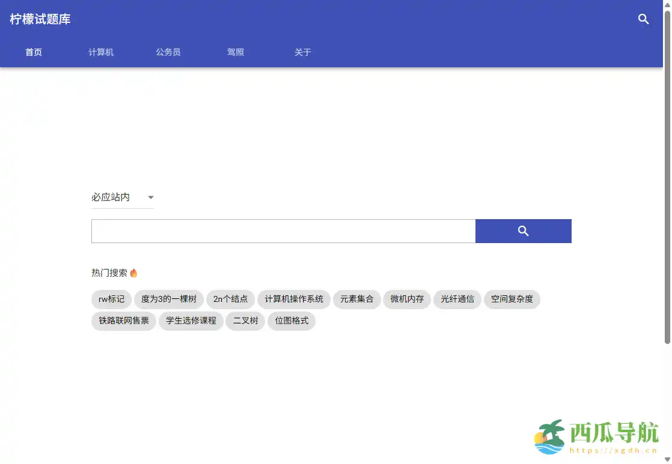Viewport: 672px width, 464px height.
Task: Click the site title 柠檬试题库
Action: pyautogui.click(x=40, y=19)
